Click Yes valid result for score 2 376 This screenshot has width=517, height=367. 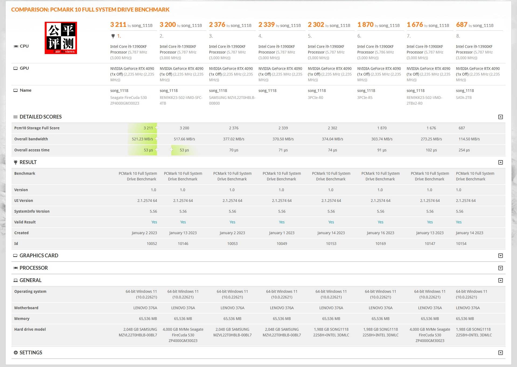pyautogui.click(x=232, y=222)
